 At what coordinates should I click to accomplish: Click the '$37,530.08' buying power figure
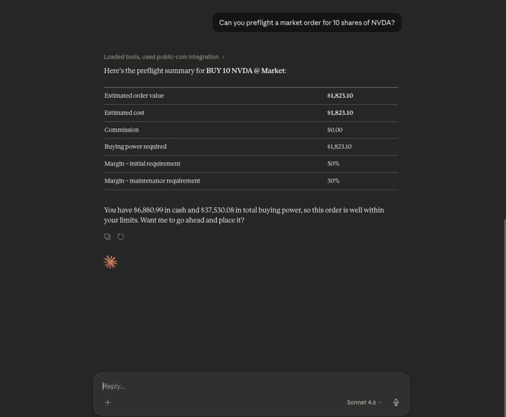tap(216, 210)
